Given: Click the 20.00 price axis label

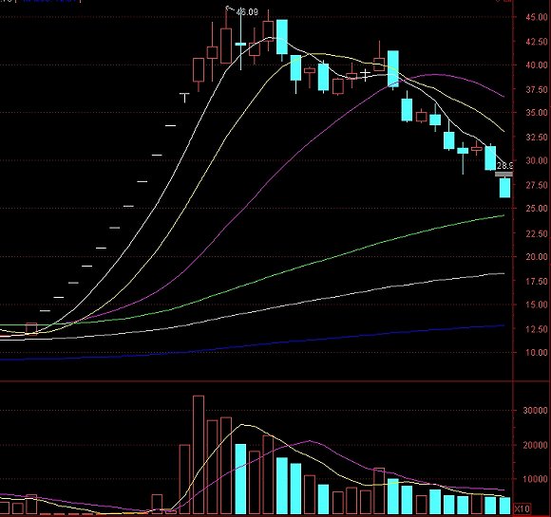Looking at the screenshot, I should point(537,257).
